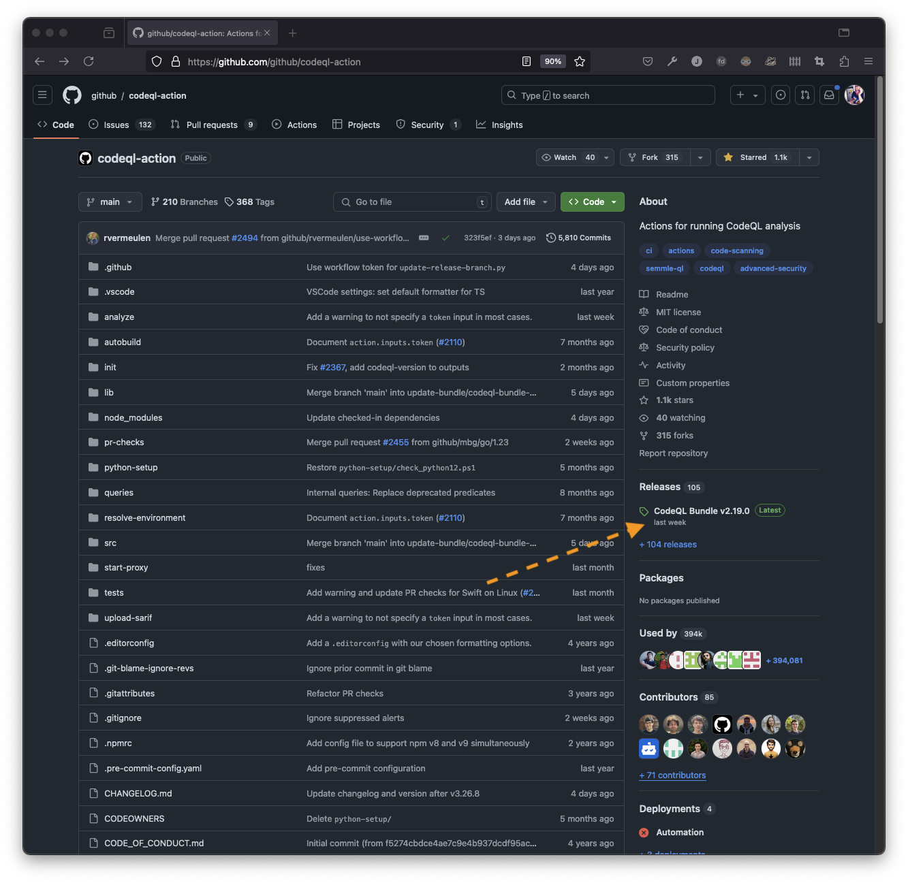This screenshot has width=908, height=883.
Task: Open the pull requests icon in header
Action: coord(805,95)
